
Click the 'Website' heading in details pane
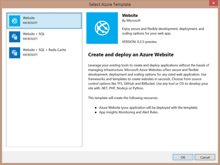click(130, 15)
